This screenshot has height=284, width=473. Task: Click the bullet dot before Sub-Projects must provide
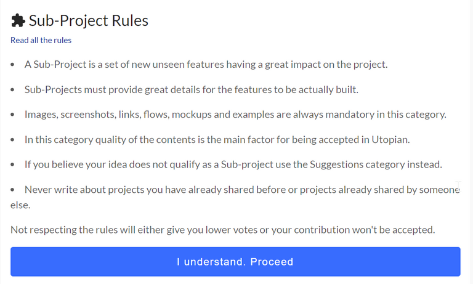click(x=12, y=90)
